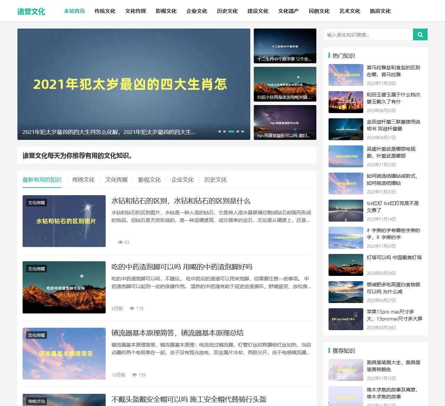Click the 水钻和钻石的区别图片 article thumbnail
The width and height of the screenshot is (445, 406).
(x=64, y=221)
